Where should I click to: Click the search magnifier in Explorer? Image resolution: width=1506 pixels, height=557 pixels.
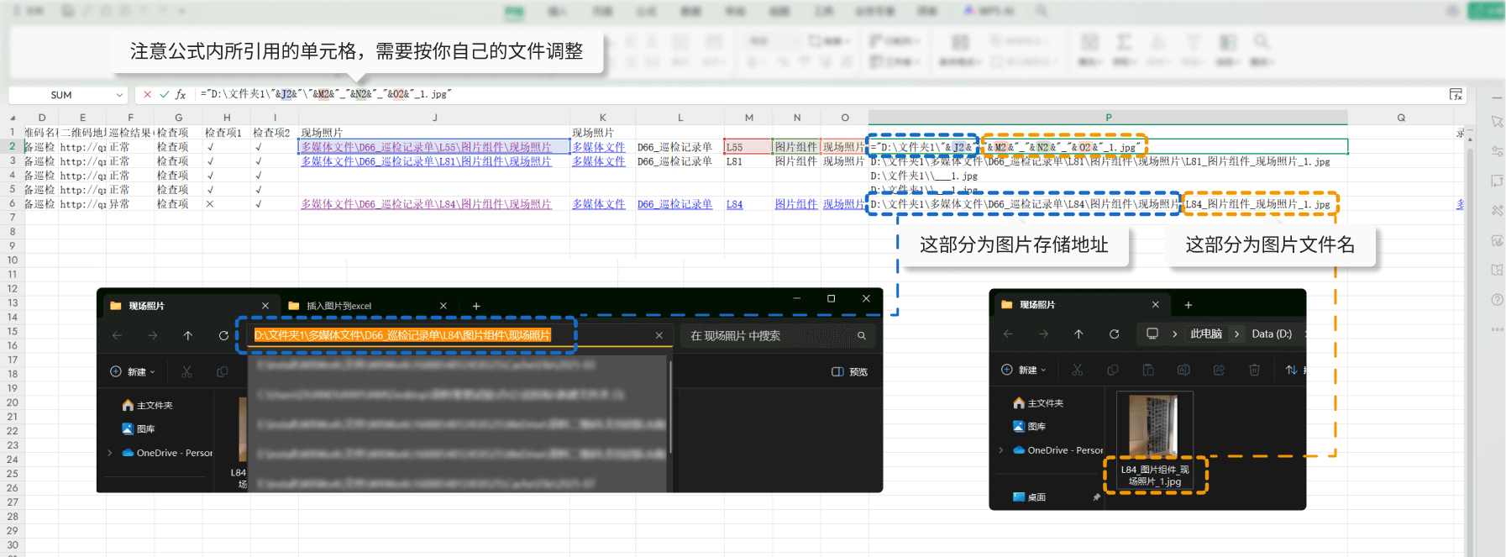click(861, 336)
